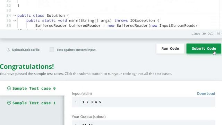Click the 'Test against custom input' label
Image resolution: width=222 pixels, height=125 pixels.
tap(76, 50)
